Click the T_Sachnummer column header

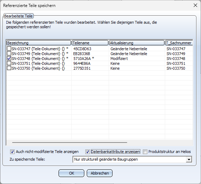[179, 43]
